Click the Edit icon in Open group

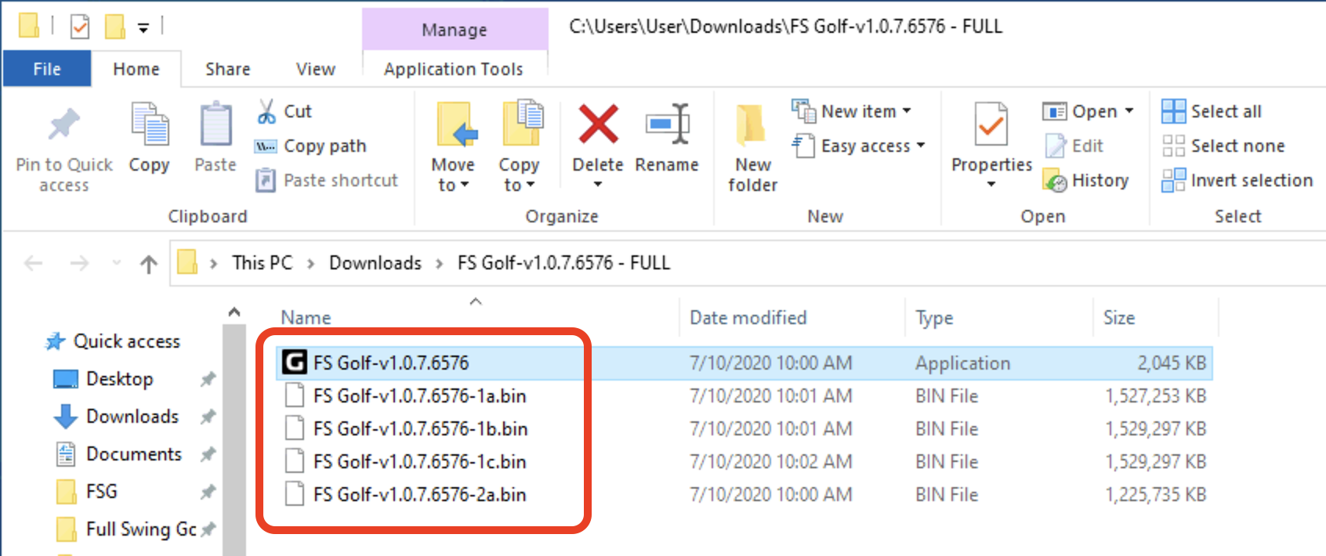click(x=1056, y=146)
